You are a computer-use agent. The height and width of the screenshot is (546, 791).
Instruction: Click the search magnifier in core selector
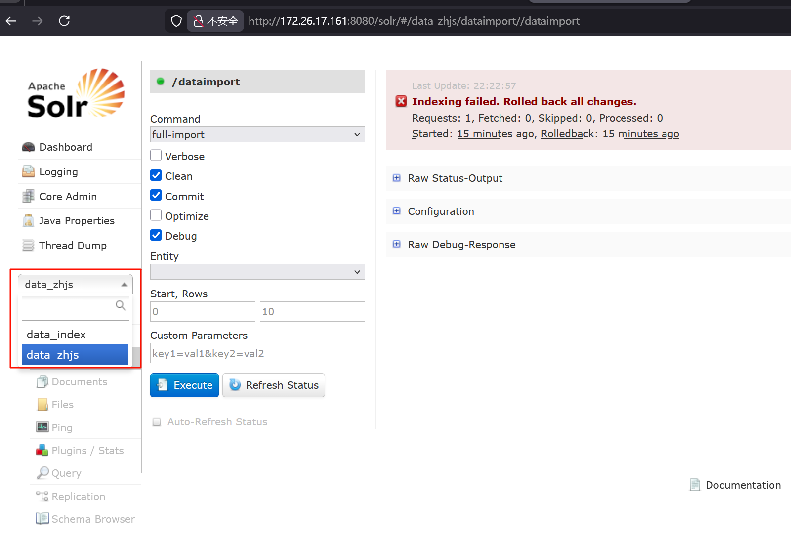click(120, 305)
